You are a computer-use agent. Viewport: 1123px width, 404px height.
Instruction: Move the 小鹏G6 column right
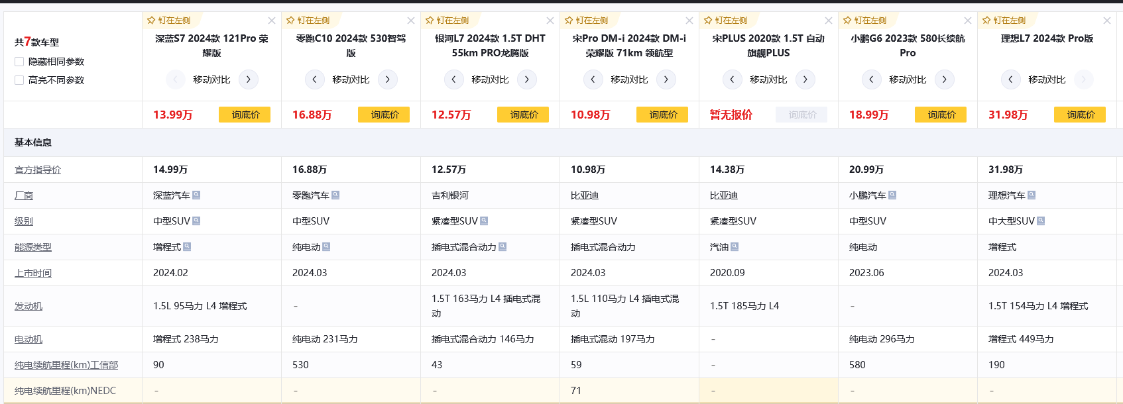pos(945,79)
